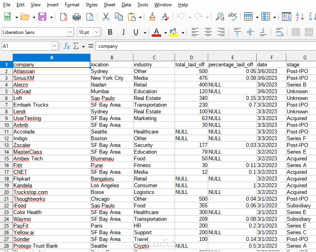This screenshot has height=252, width=316.
Task: Click the Formula equals sign
Action: [91, 46]
